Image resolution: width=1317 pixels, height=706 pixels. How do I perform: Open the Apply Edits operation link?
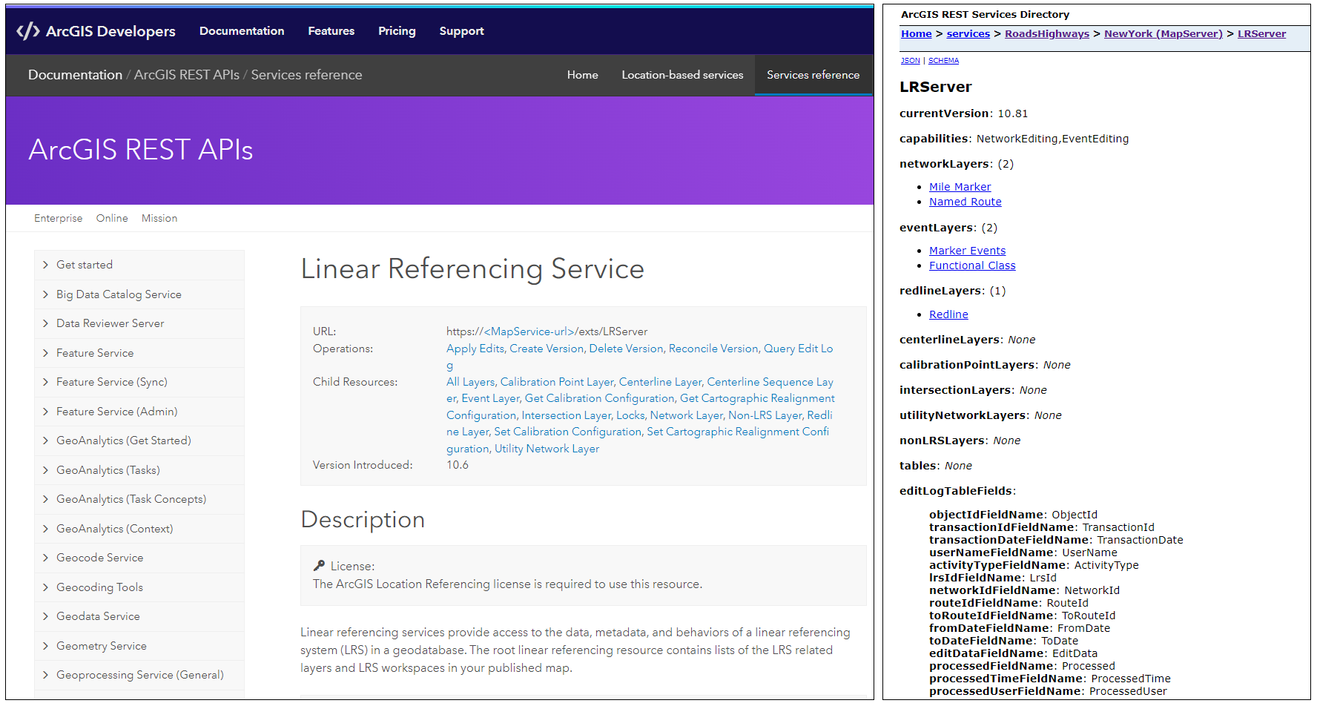coord(475,349)
